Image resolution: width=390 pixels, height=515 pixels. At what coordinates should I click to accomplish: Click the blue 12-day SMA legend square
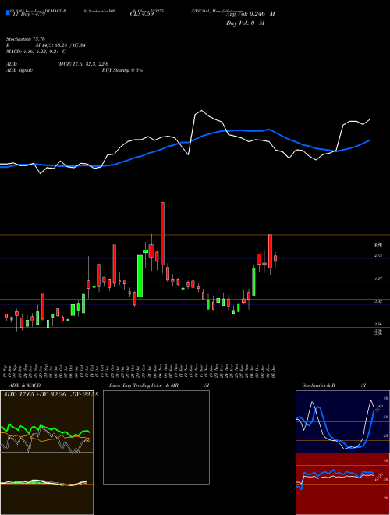click(8, 12)
